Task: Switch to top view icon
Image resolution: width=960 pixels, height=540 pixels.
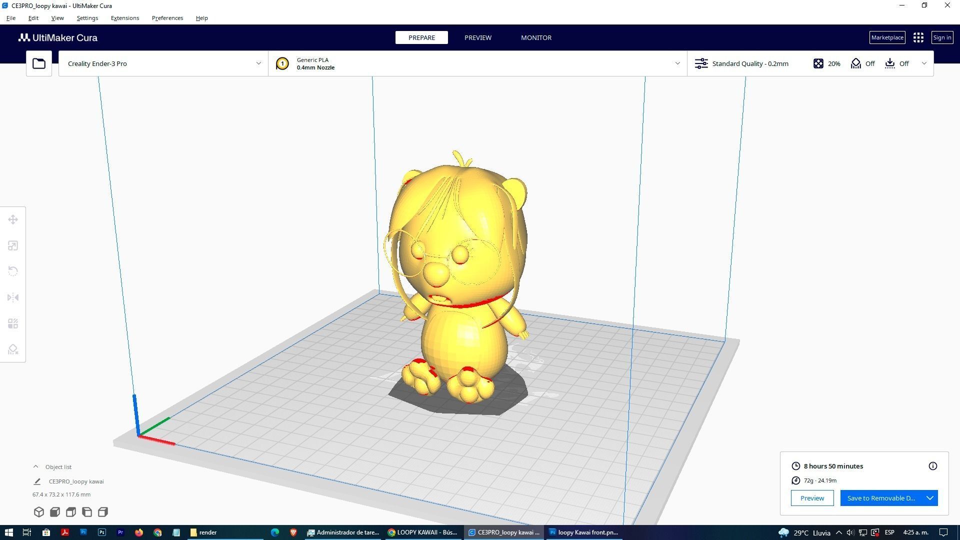Action: [x=71, y=512]
